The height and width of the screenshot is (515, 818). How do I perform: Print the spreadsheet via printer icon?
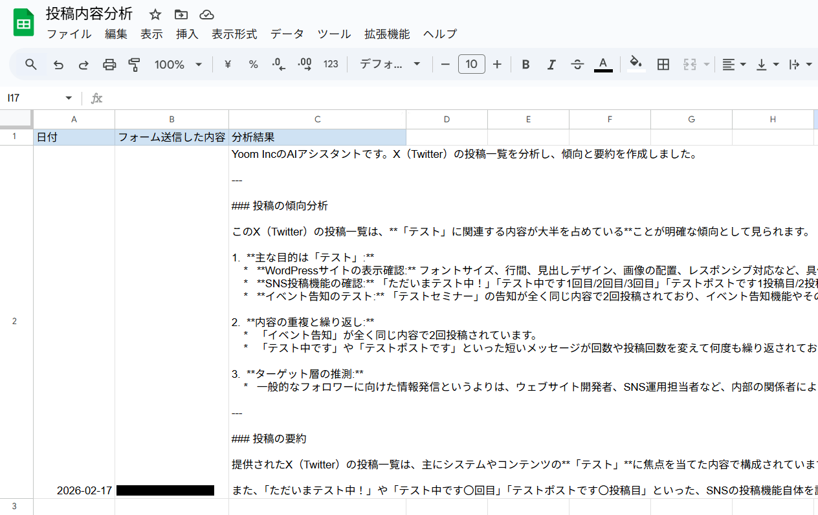pos(109,64)
